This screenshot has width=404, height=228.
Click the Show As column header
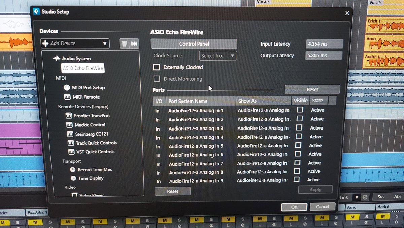tap(264, 101)
